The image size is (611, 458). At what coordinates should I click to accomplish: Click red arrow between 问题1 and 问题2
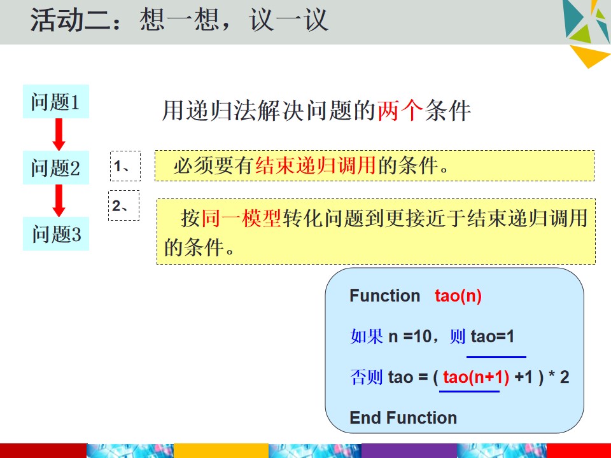click(59, 134)
